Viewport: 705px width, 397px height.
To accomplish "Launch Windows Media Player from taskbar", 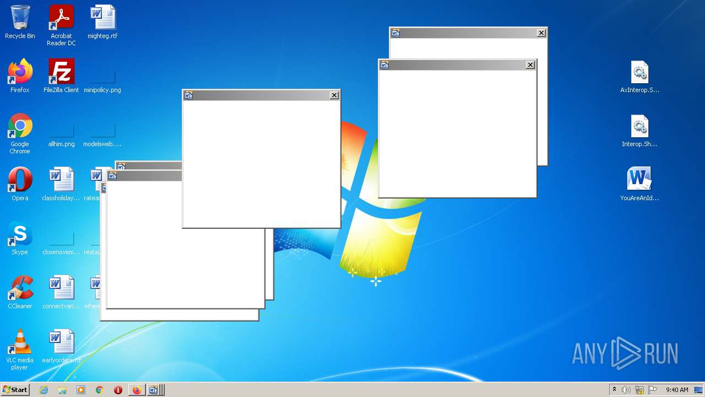I will 81,390.
